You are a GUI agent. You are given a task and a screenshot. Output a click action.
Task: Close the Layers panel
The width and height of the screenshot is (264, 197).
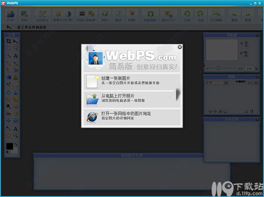click(257, 77)
